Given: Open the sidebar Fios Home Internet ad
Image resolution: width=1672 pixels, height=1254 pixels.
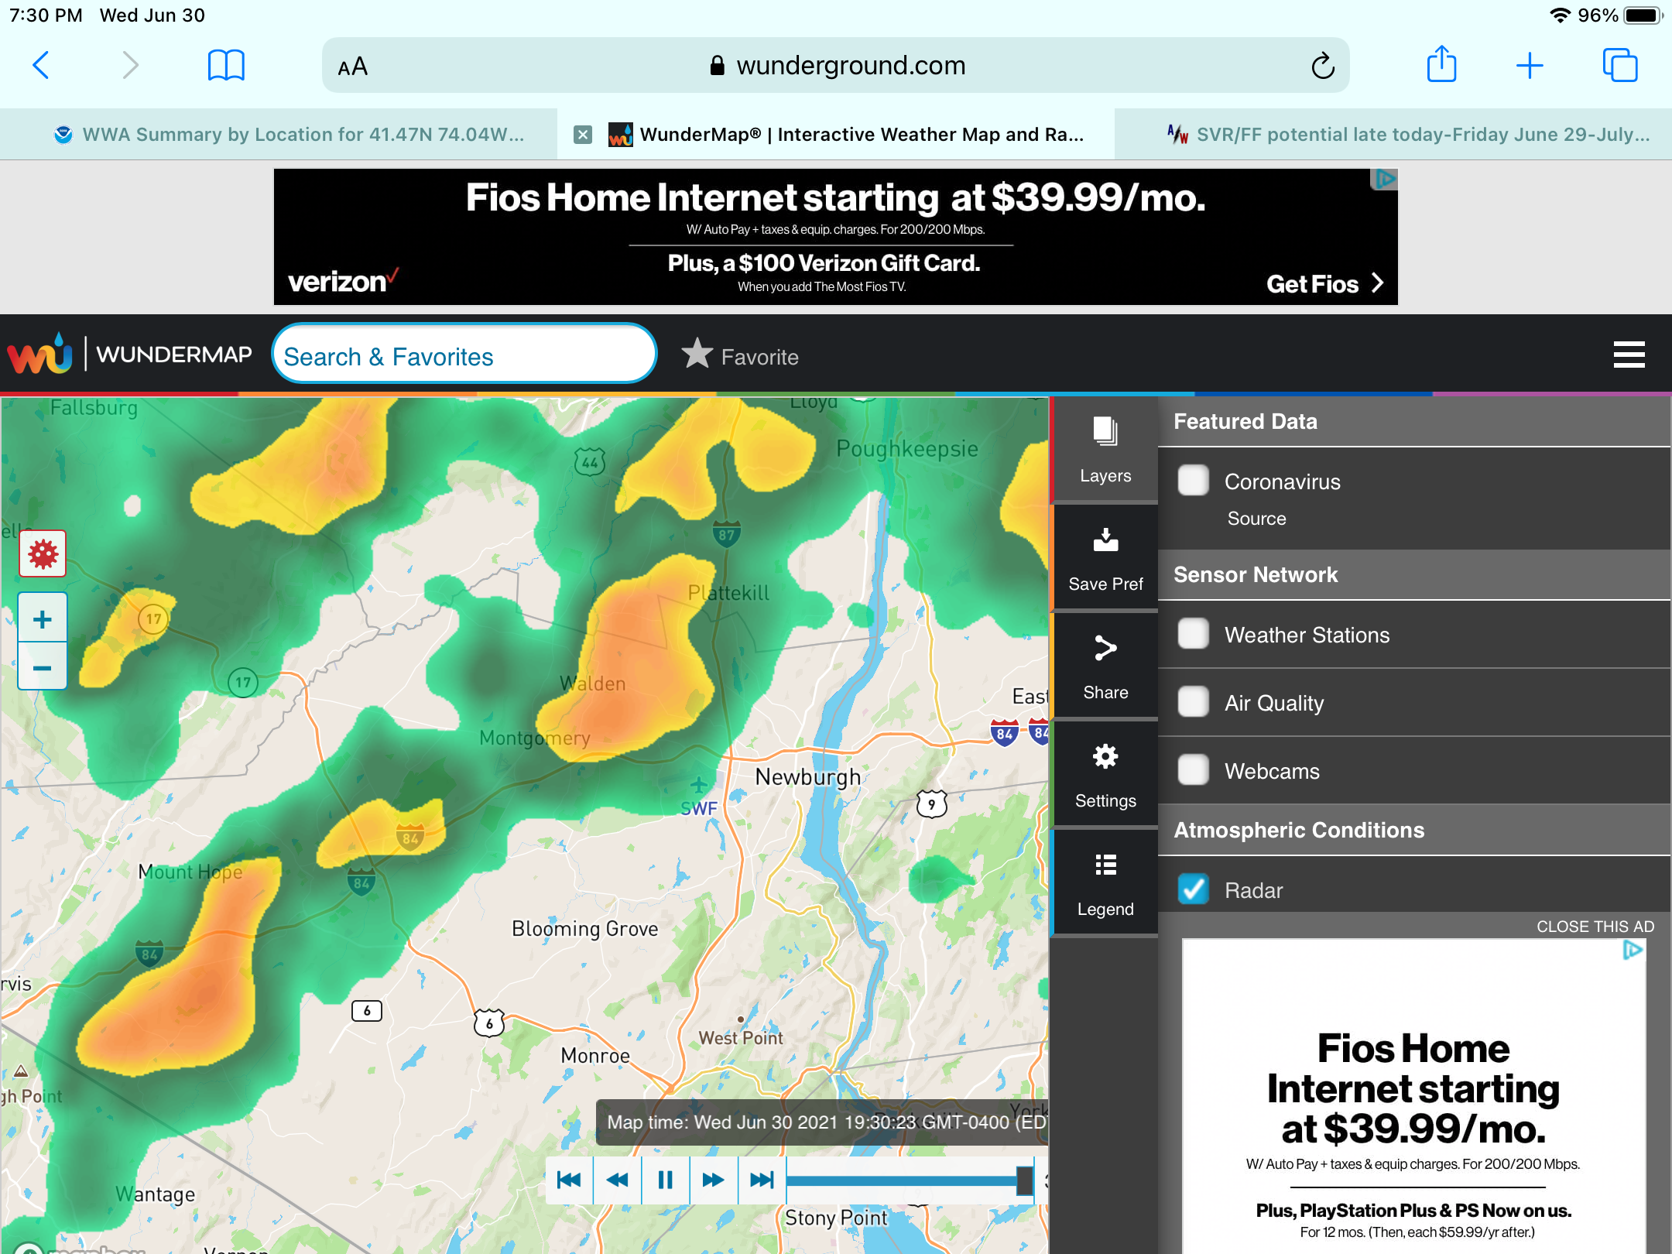Looking at the screenshot, I should tap(1413, 1096).
